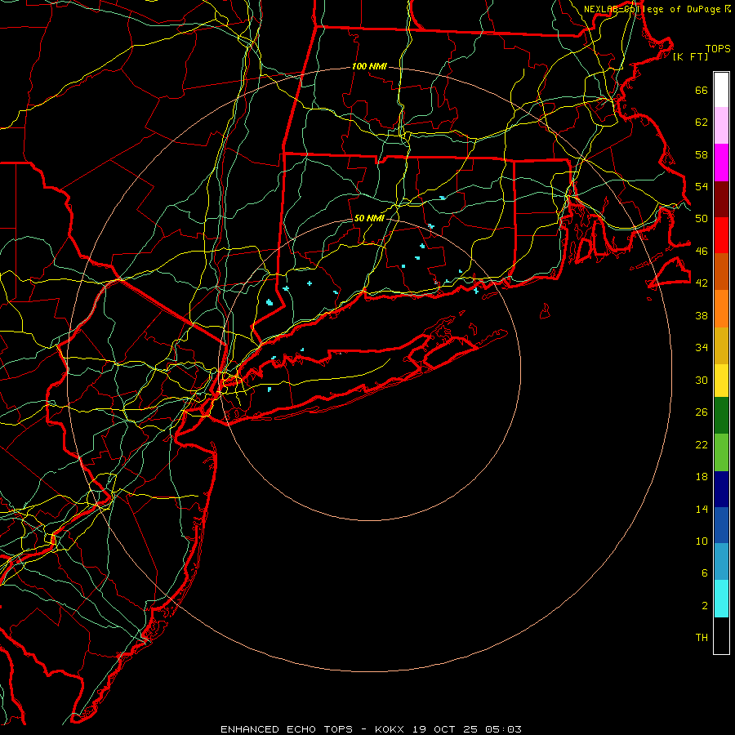The width and height of the screenshot is (735, 735).
Task: Click the 34 legend value label
Action: (702, 347)
